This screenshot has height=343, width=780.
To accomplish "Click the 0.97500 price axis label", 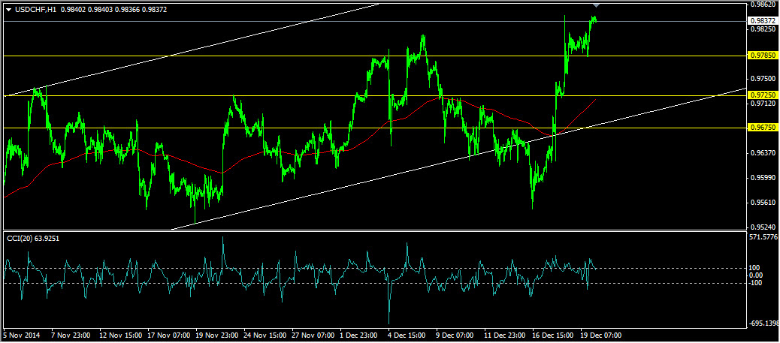I will click(763, 79).
